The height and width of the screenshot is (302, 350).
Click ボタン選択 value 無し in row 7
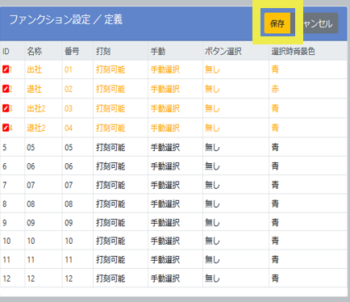[x=212, y=185]
